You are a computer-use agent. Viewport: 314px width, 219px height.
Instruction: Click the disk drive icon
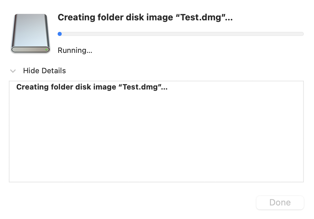[x=31, y=33]
